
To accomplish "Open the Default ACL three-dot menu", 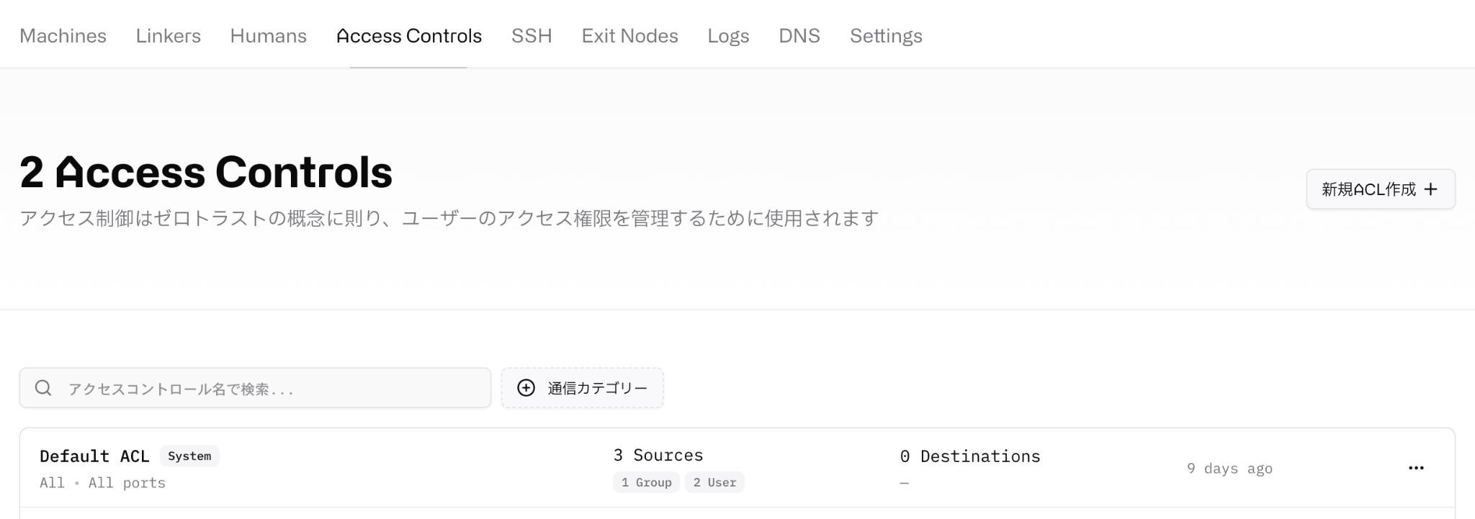I will 1416,468.
